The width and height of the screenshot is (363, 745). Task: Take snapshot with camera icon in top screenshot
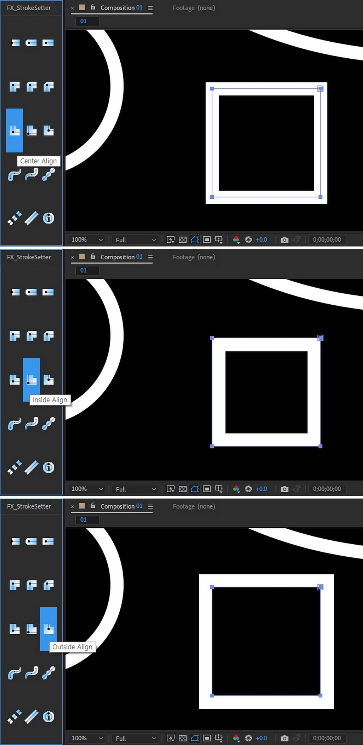[284, 240]
